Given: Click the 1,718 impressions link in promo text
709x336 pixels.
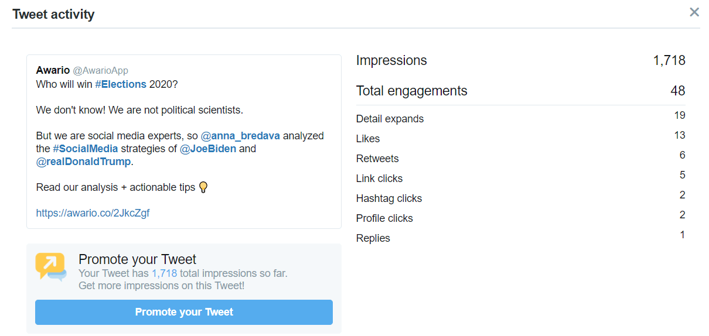Looking at the screenshot, I should [164, 273].
